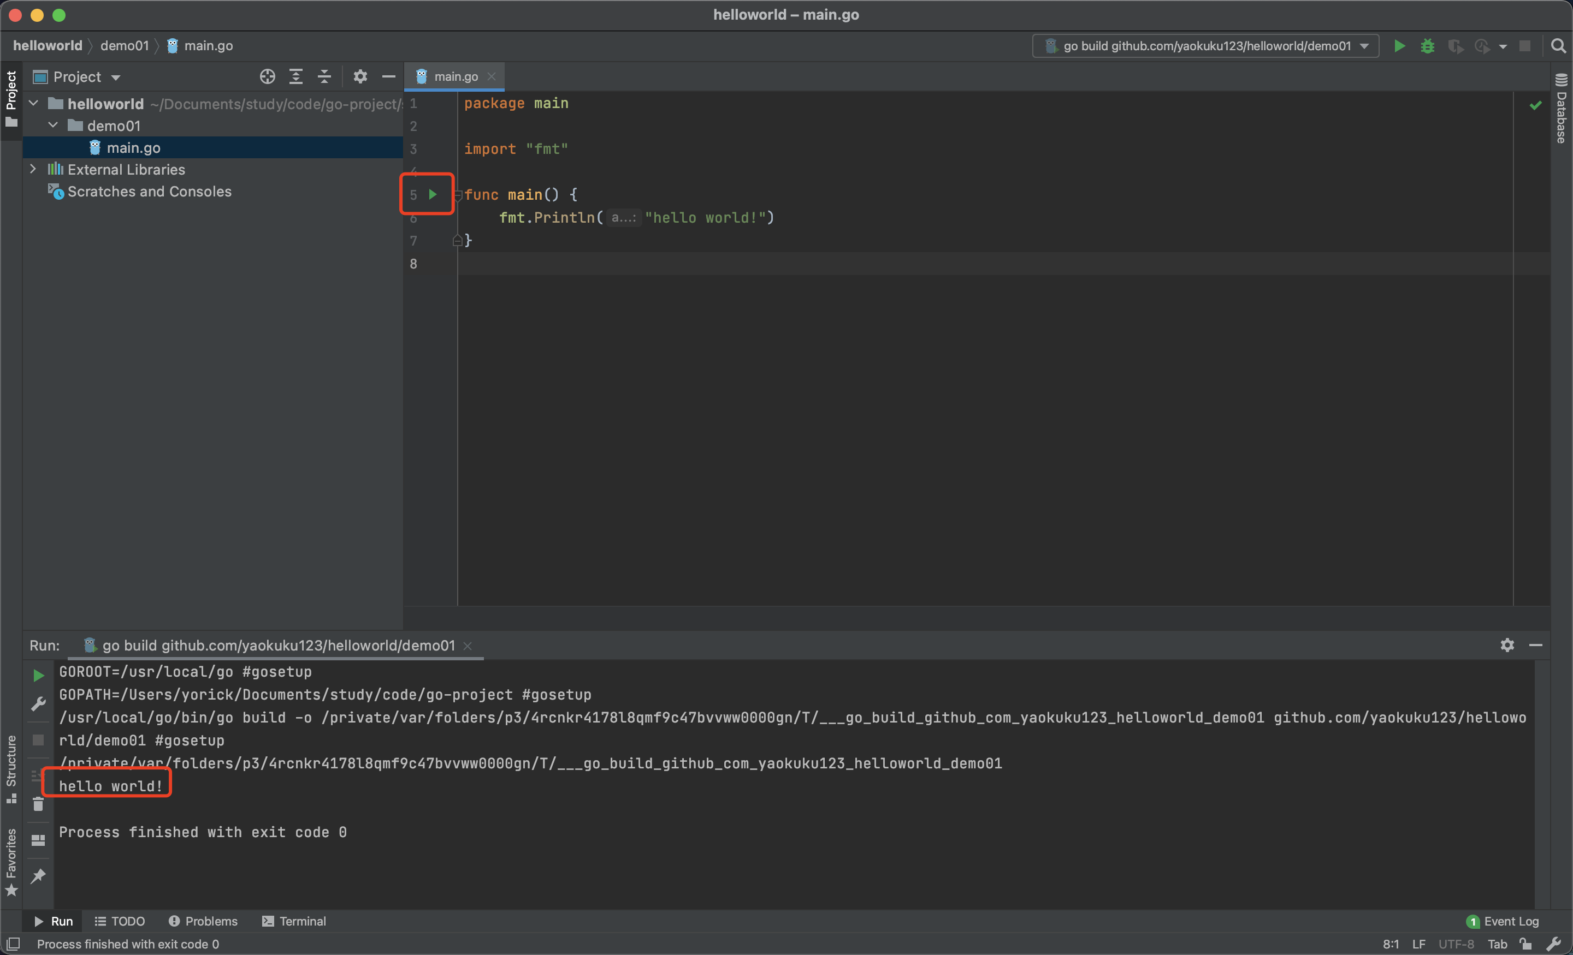Rerun program using Run panel green arrow
This screenshot has height=955, width=1573.
tap(38, 676)
